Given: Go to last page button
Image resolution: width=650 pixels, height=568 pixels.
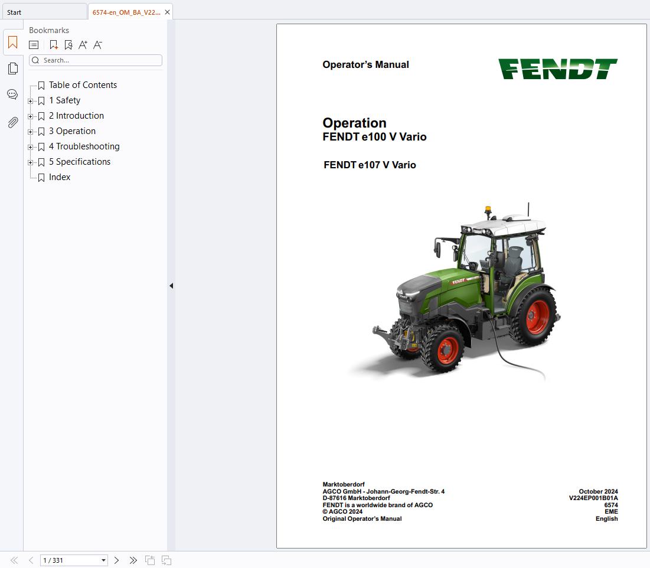Looking at the screenshot, I should pos(133,560).
